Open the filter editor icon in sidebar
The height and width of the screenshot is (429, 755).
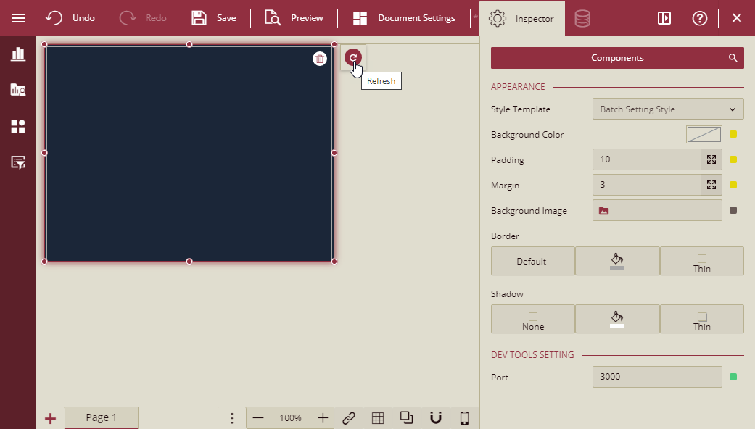point(18,162)
